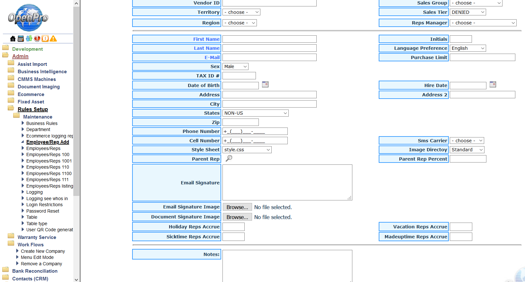Click the orange warning triangle icon
Image resolution: width=525 pixels, height=282 pixels.
pos(53,39)
